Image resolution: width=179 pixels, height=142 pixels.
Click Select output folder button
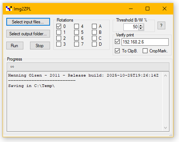click(28, 34)
